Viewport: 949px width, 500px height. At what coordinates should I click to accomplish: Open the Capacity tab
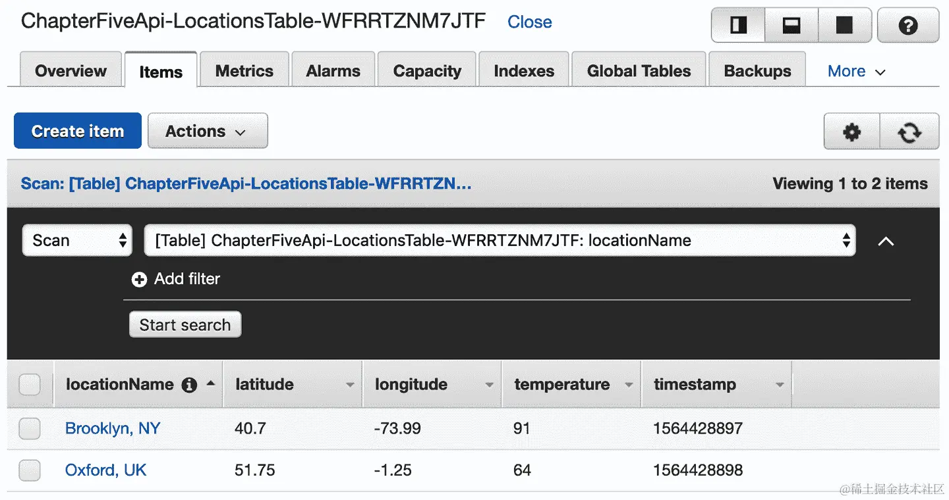(x=427, y=70)
